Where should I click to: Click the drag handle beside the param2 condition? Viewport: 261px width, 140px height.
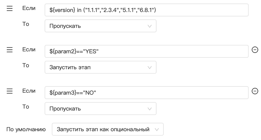click(x=10, y=50)
